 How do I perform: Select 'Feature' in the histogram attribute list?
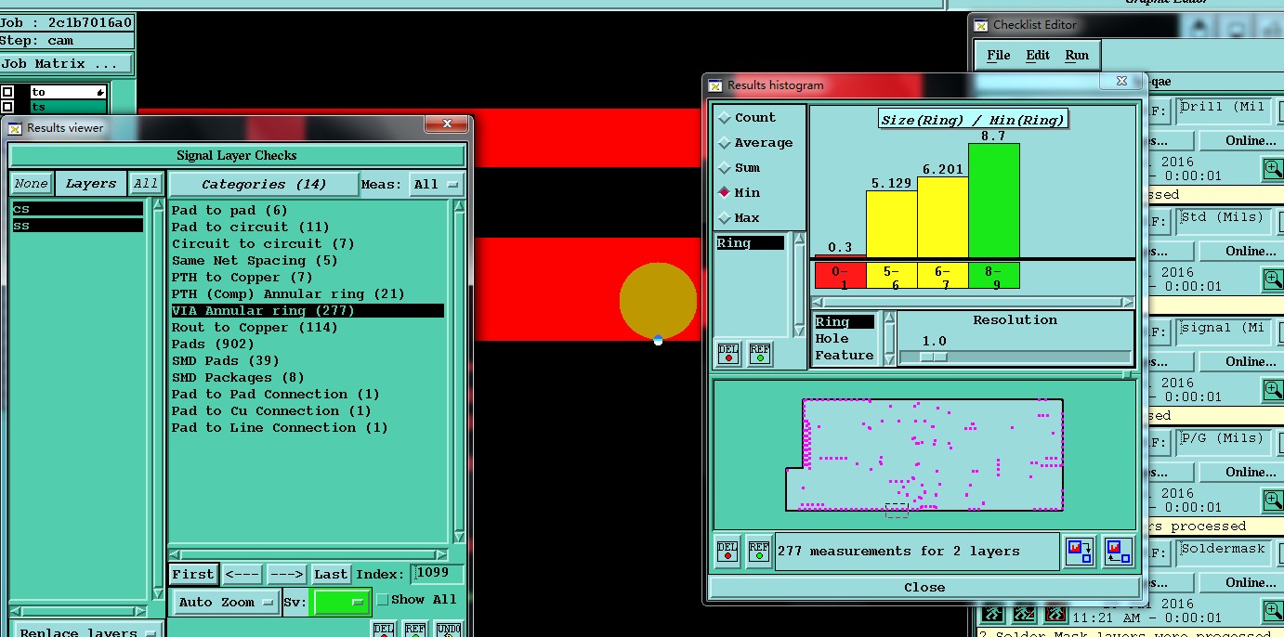pyautogui.click(x=845, y=356)
